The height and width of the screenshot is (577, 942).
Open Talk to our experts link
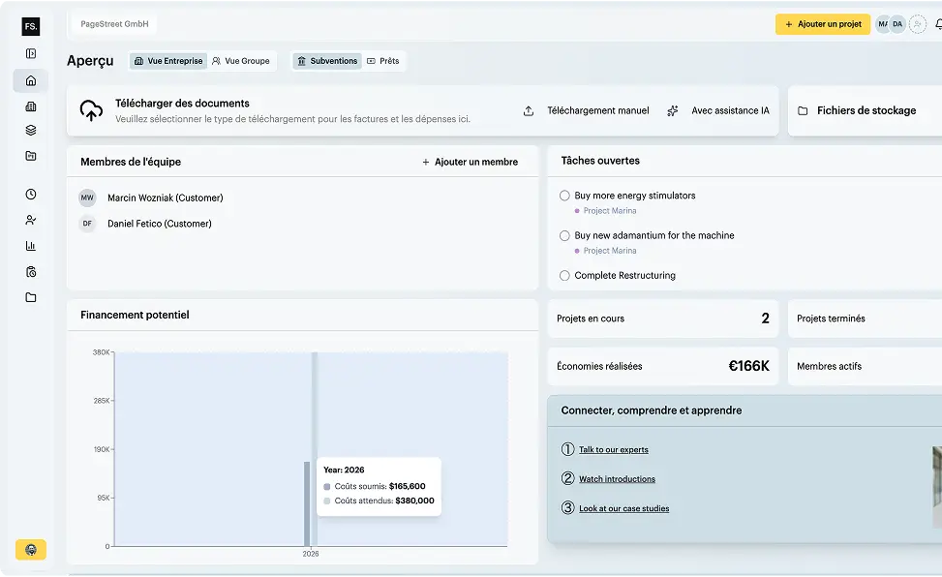[614, 449]
